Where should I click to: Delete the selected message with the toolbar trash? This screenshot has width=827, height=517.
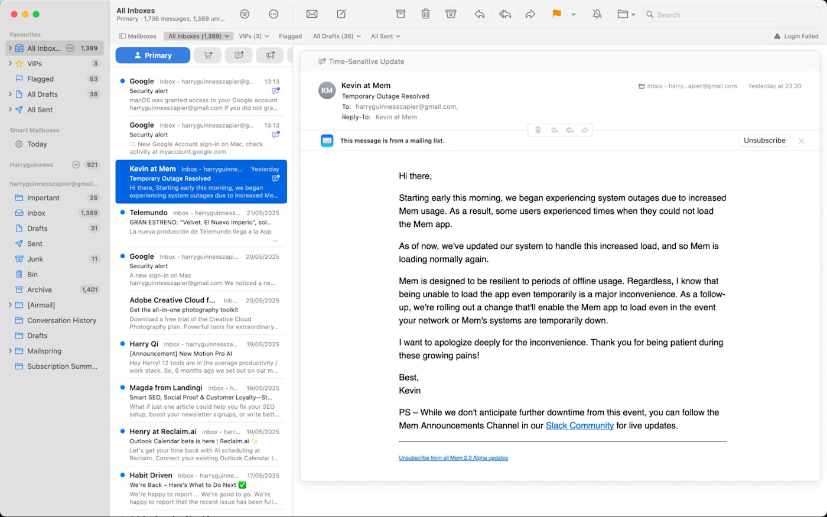pos(425,14)
